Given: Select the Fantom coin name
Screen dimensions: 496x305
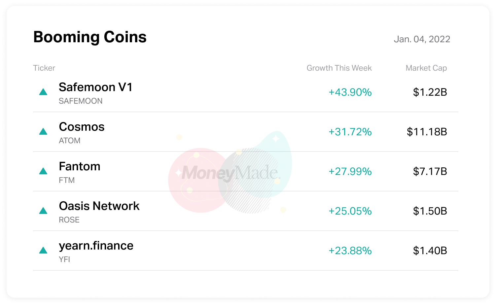Looking at the screenshot, I should 80,166.
